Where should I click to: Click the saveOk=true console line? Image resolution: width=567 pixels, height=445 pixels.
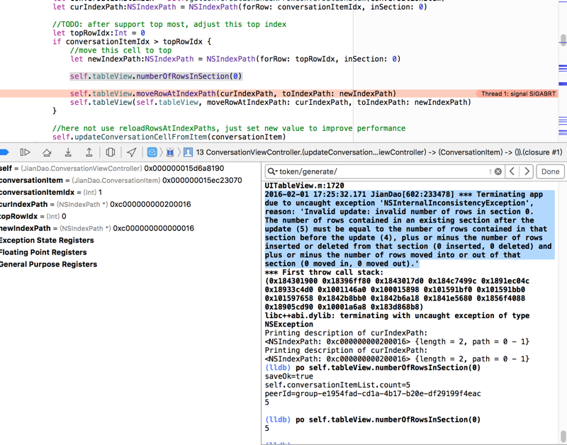[289, 376]
